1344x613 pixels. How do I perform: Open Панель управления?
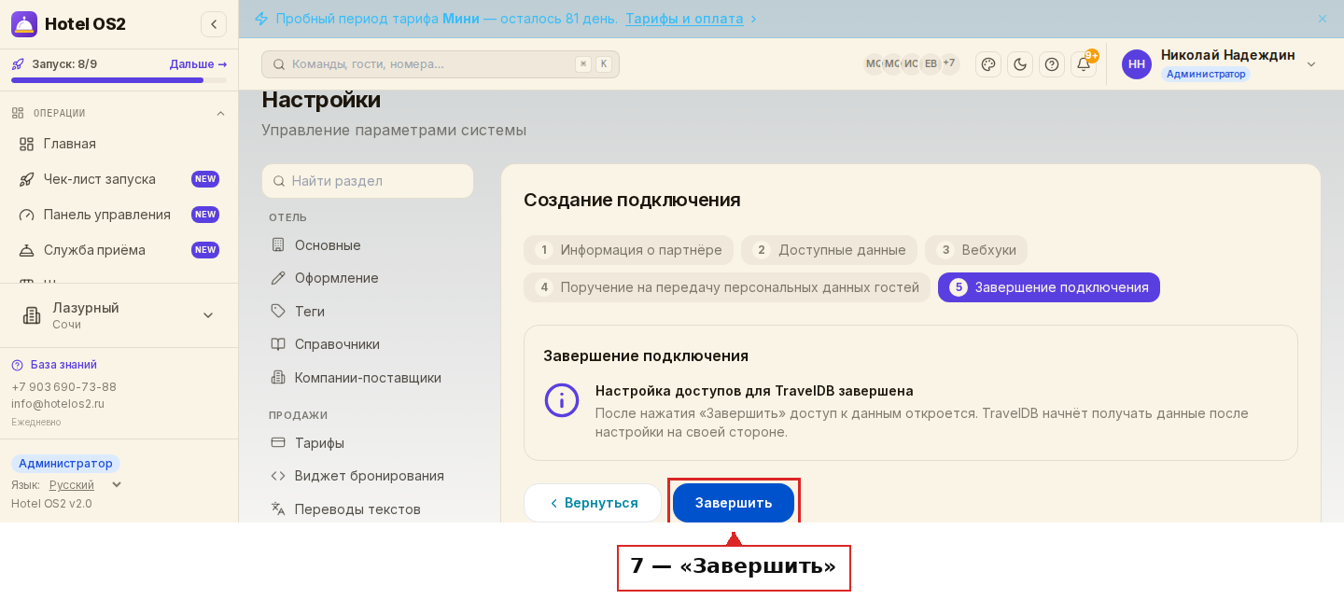pos(119,215)
